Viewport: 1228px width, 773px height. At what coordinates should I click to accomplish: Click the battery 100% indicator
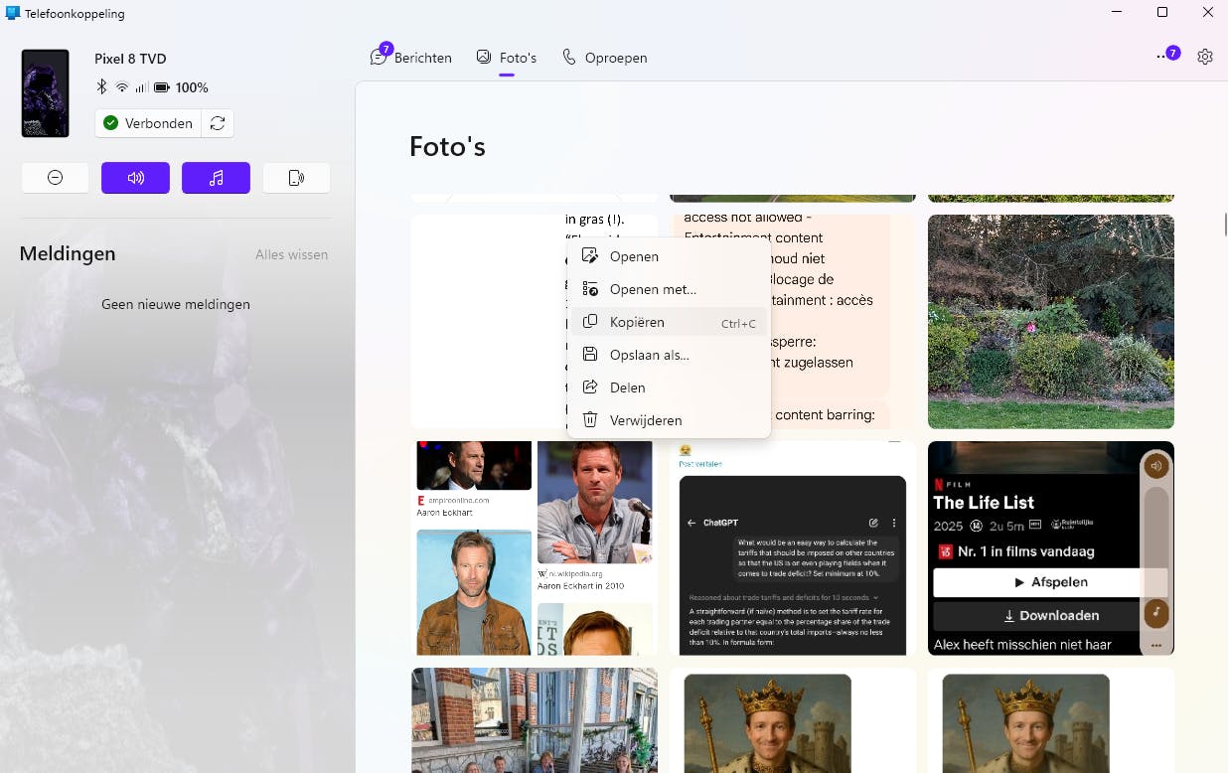point(181,87)
